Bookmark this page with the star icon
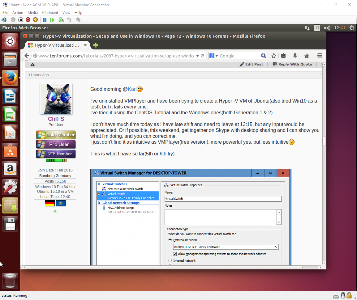The image size is (357, 300). pyautogui.click(x=274, y=56)
